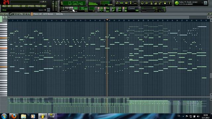
Task: Open the Piano Roll shortcut icon
Action: click(x=126, y=3)
